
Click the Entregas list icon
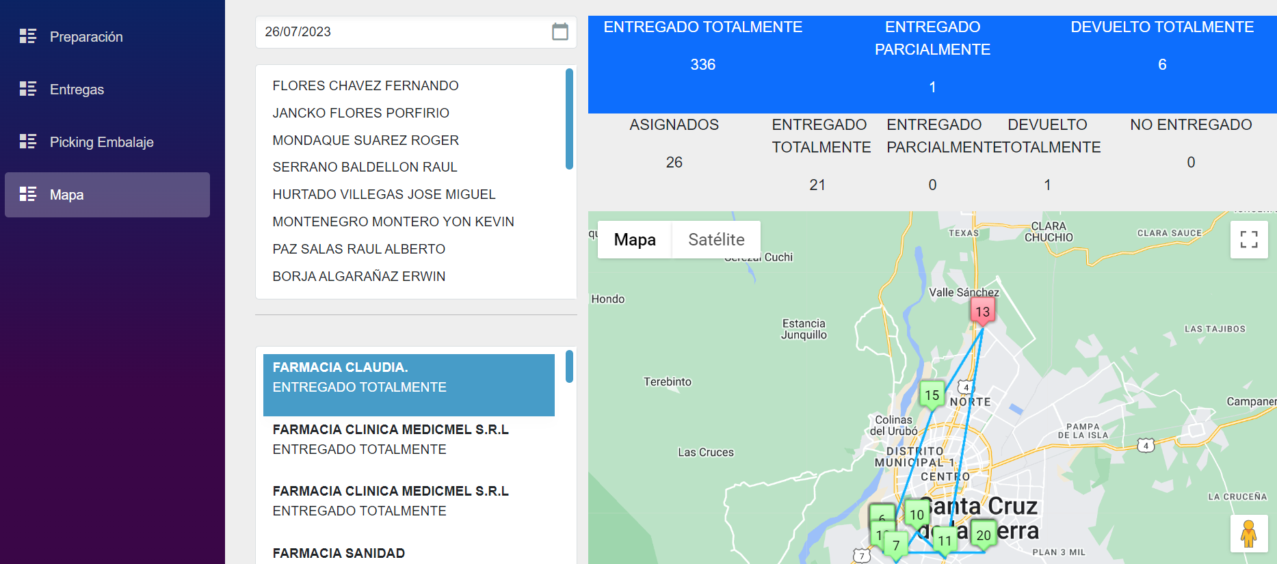28,89
